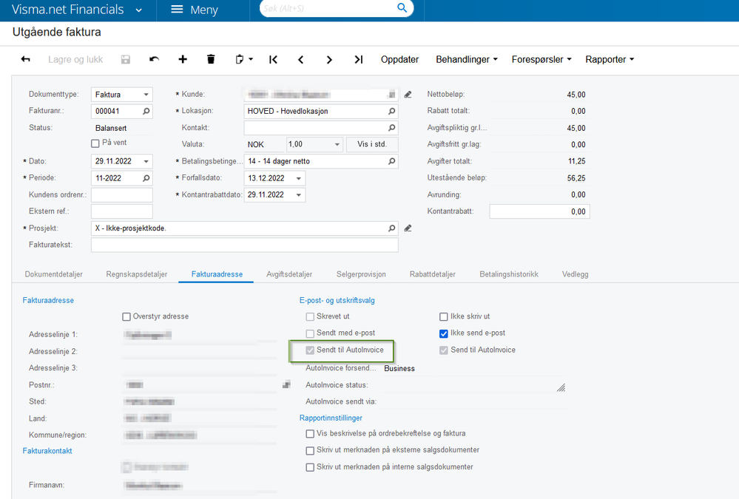Enable Overstyr adresse checkbox
739x499 pixels.
click(x=126, y=316)
